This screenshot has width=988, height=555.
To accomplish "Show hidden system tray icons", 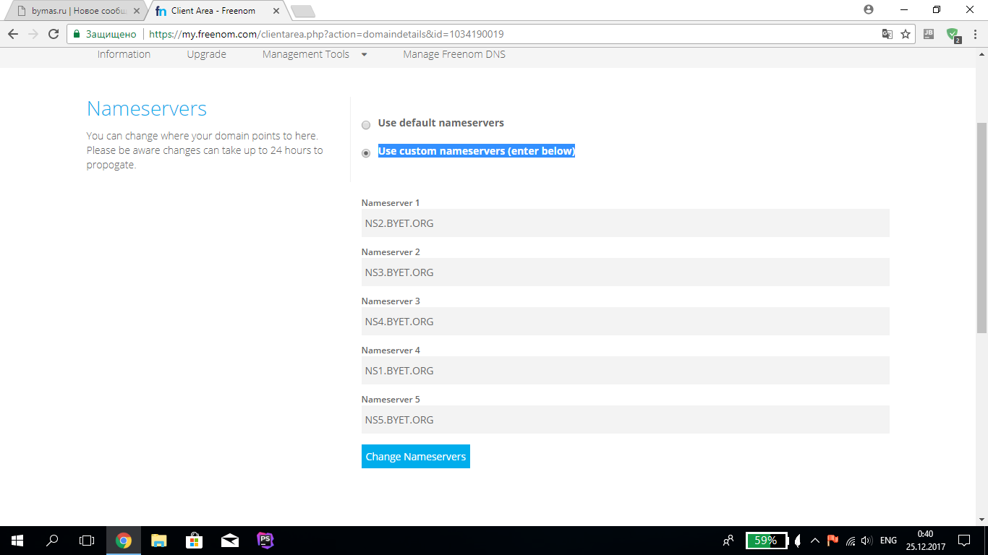I will (x=814, y=541).
